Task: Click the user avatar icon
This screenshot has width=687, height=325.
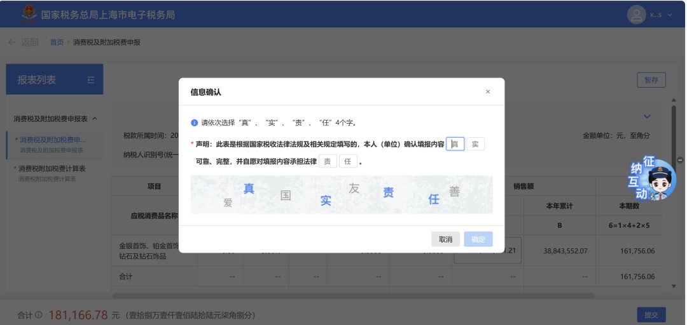Action: coord(637,14)
